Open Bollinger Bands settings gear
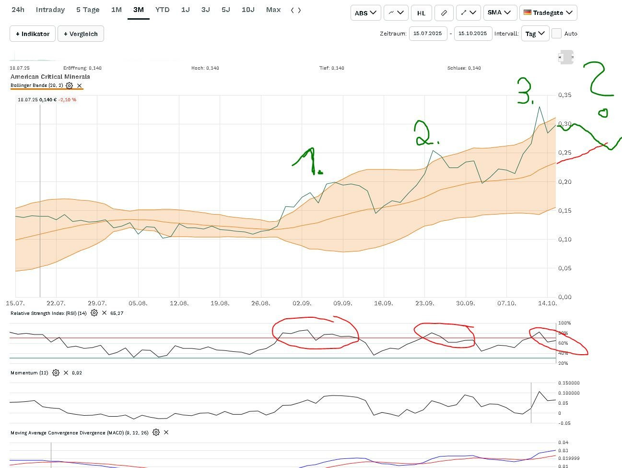622x468 pixels. tap(70, 85)
